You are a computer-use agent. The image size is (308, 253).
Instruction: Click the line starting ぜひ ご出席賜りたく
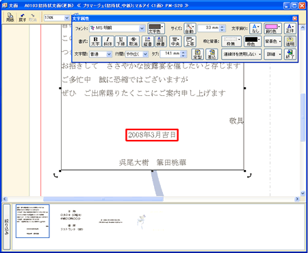pyautogui.click(x=144, y=93)
